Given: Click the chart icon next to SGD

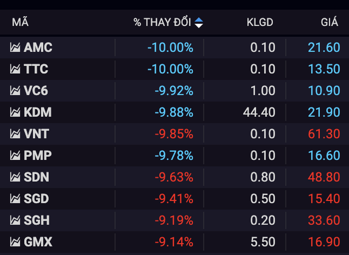Looking at the screenshot, I should point(15,199).
